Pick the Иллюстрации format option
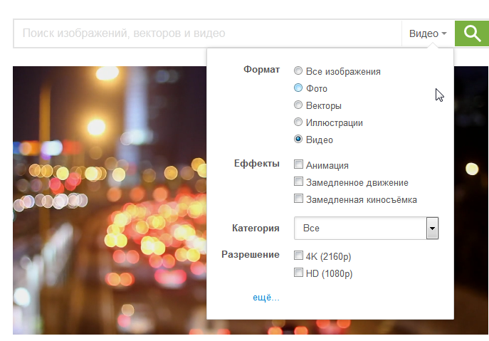 (x=298, y=122)
